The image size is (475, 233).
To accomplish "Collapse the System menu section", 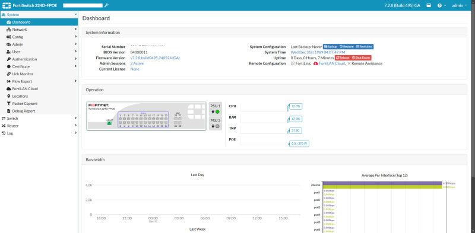I will click(x=39, y=14).
